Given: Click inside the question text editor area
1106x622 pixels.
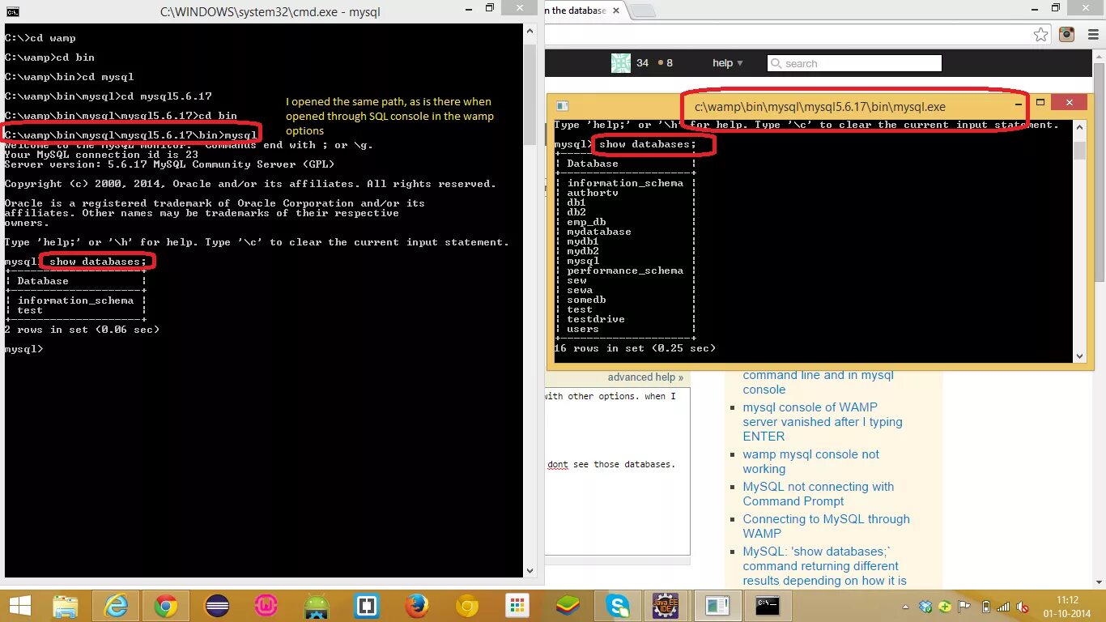Looking at the screenshot, I should [x=618, y=470].
